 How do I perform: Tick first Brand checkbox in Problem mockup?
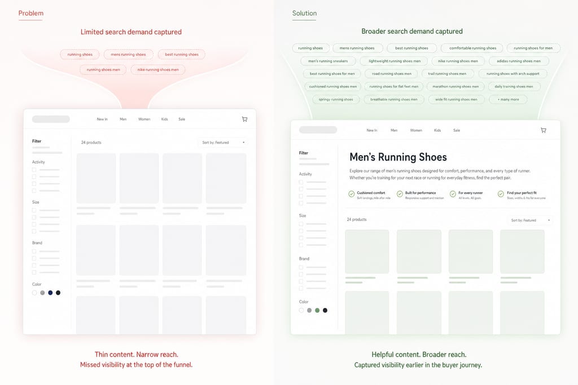(34, 251)
